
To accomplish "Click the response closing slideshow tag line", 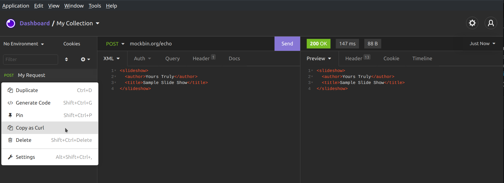I will pyautogui.click(x=332, y=89).
